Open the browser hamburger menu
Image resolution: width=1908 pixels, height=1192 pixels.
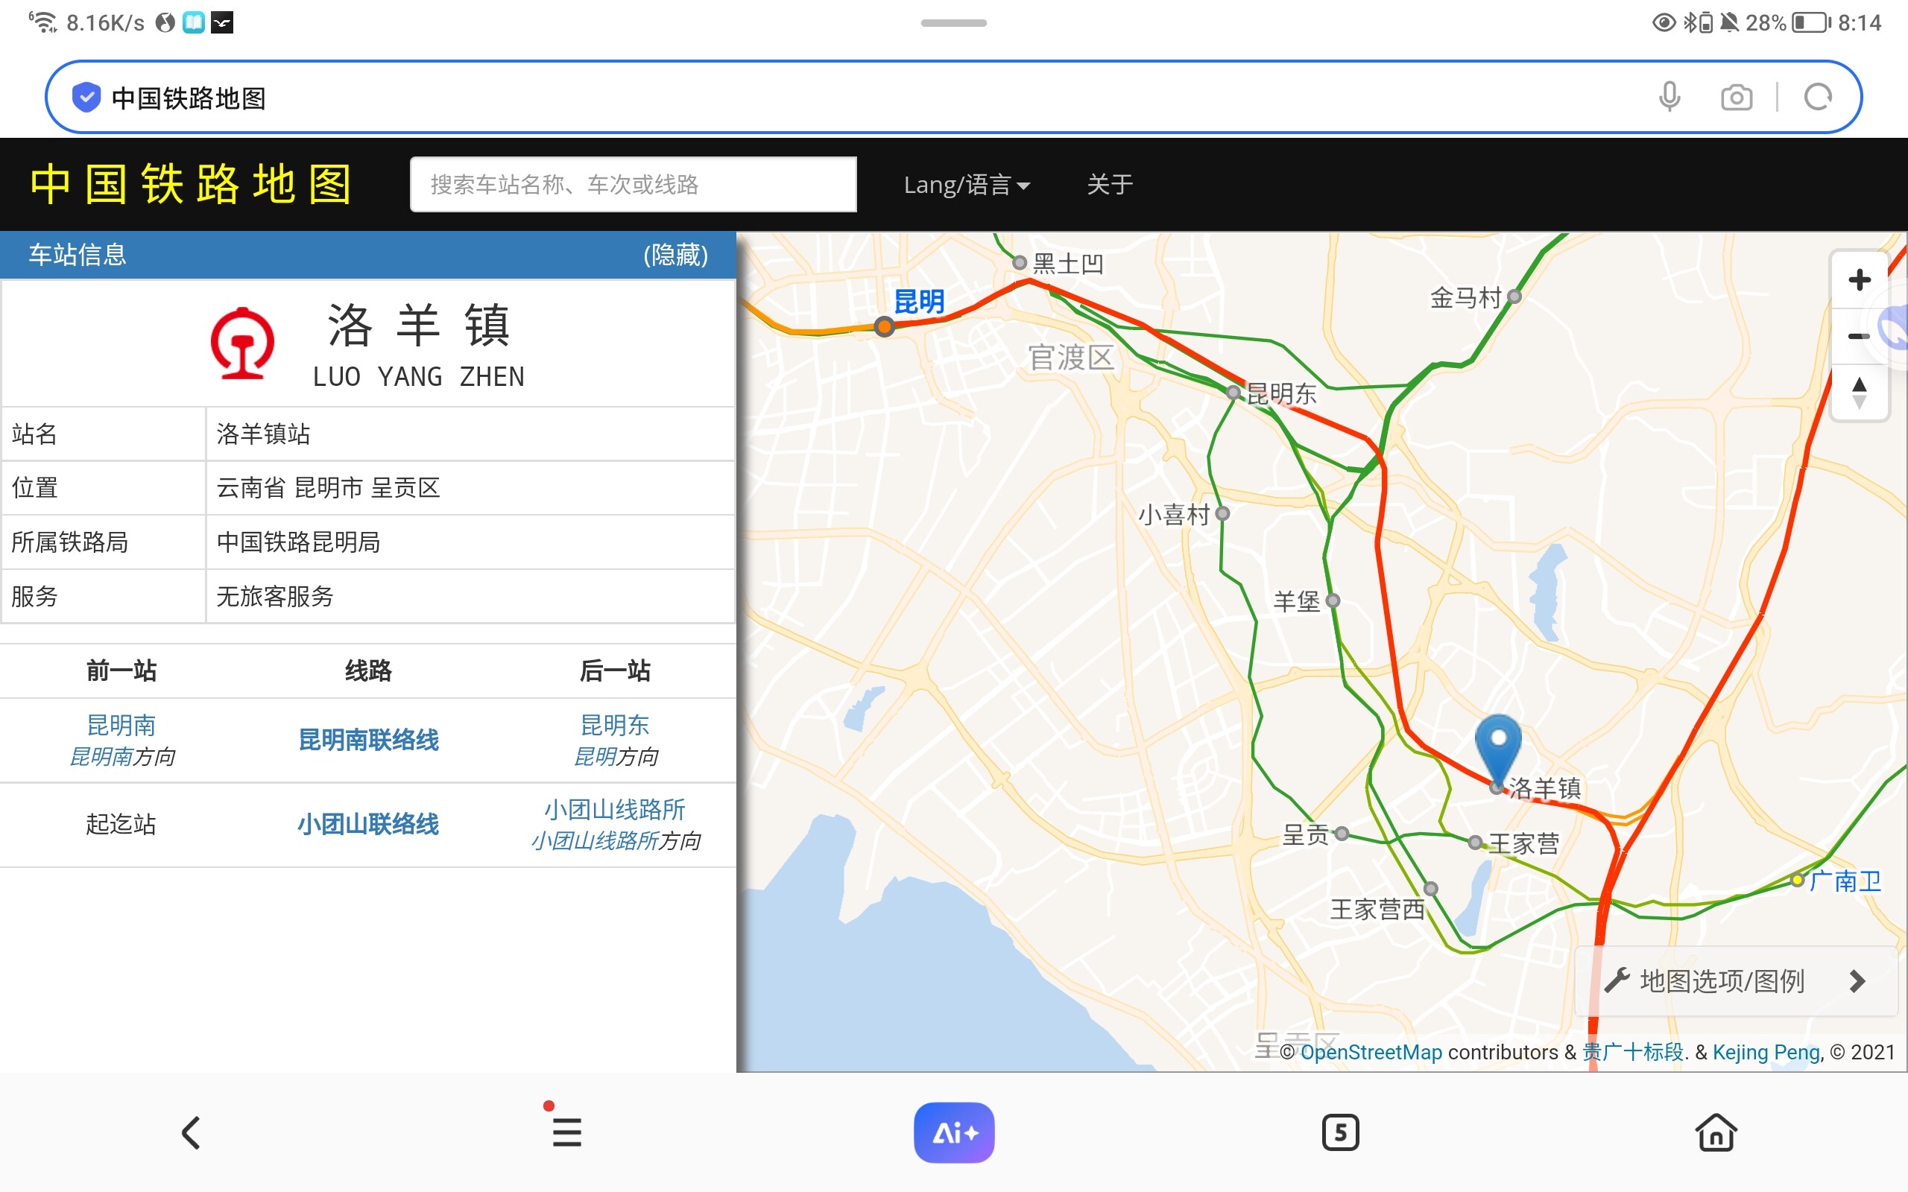click(566, 1133)
